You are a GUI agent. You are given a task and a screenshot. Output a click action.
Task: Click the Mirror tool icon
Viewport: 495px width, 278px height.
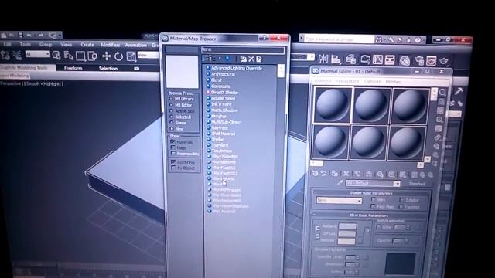coord(323,59)
